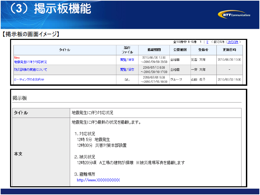
Task: Click 閲覧/保存 for the earthquake bulletin
Action: point(127,60)
